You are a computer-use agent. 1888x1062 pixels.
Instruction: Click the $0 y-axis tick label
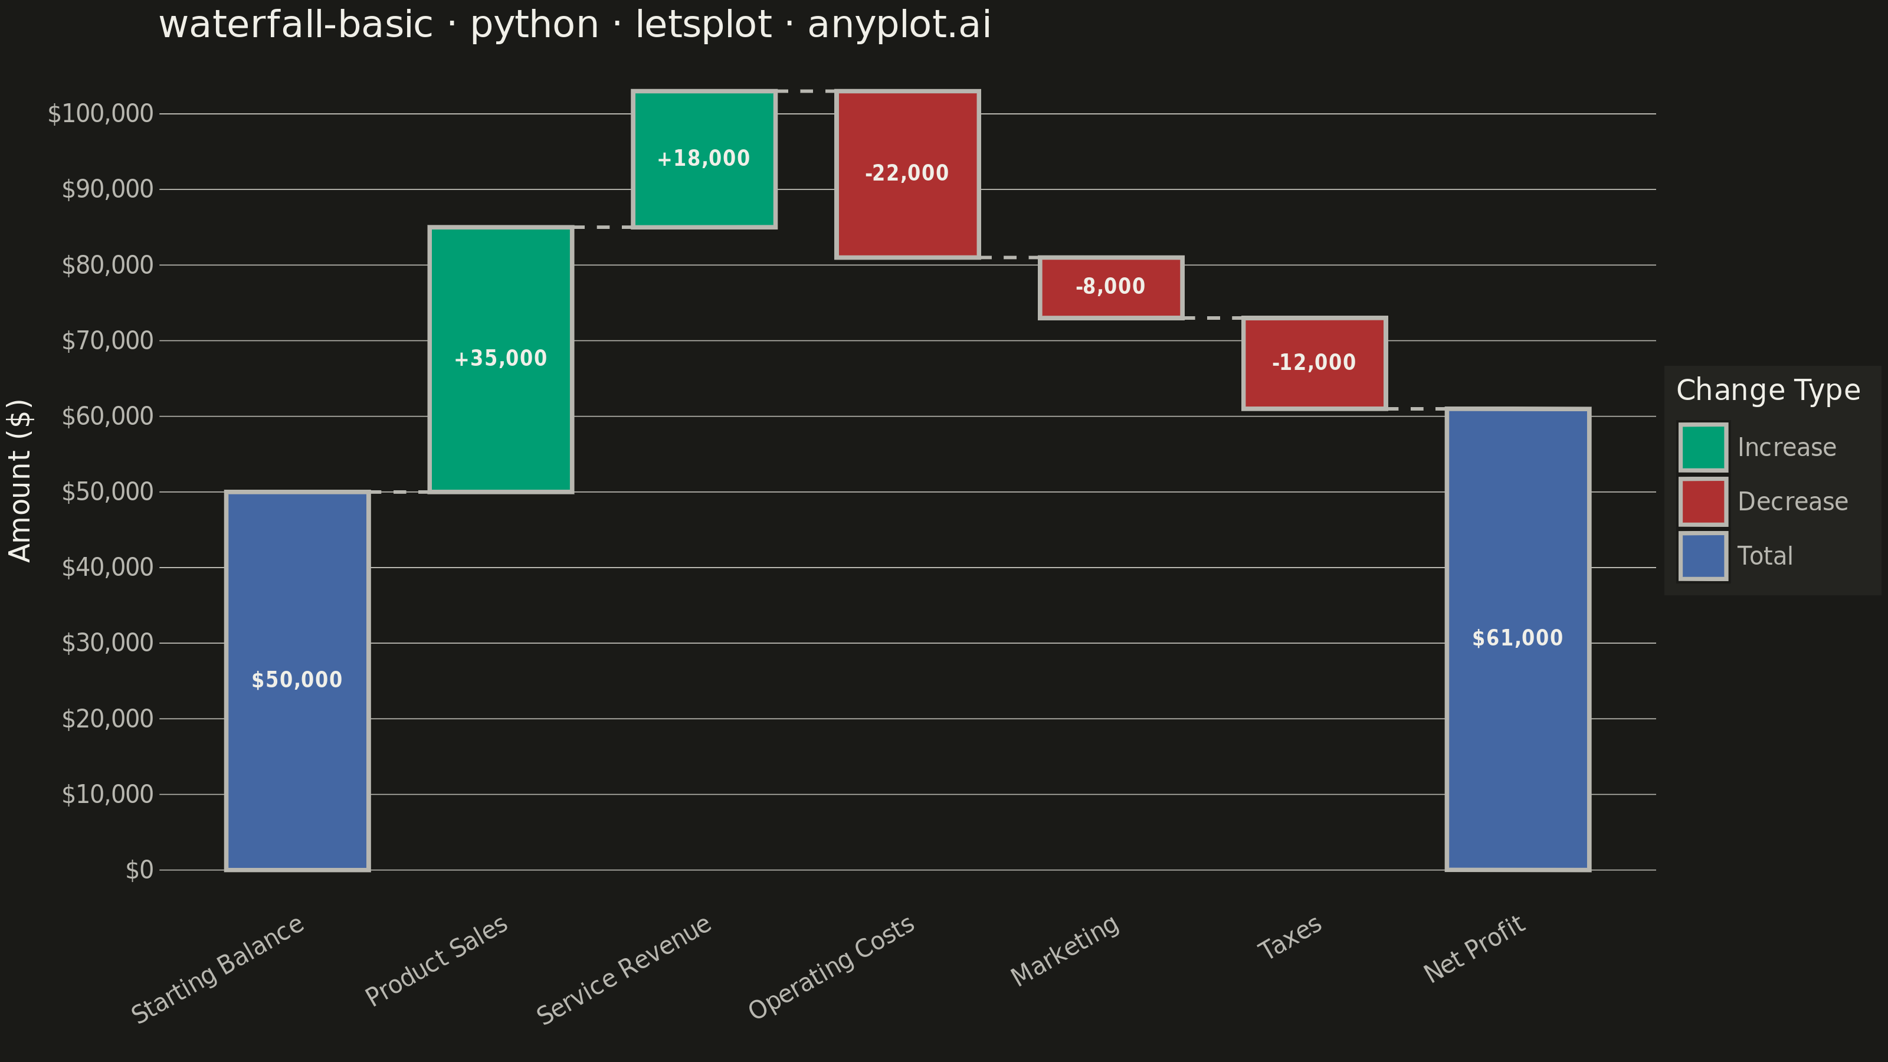139,870
